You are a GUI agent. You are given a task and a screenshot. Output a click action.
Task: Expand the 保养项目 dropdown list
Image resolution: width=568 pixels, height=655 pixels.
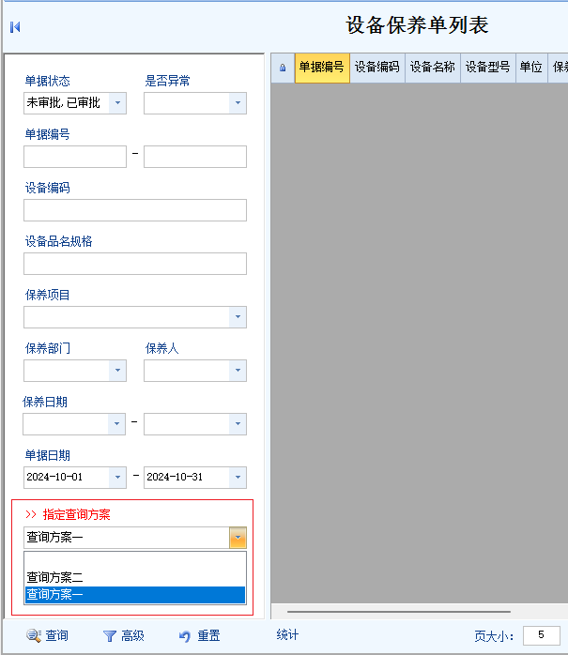pyautogui.click(x=238, y=317)
